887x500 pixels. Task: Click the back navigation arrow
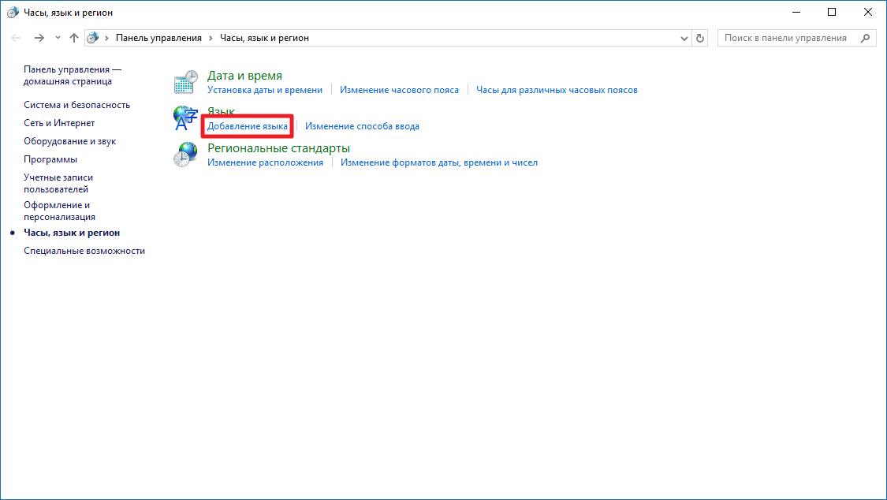click(16, 38)
